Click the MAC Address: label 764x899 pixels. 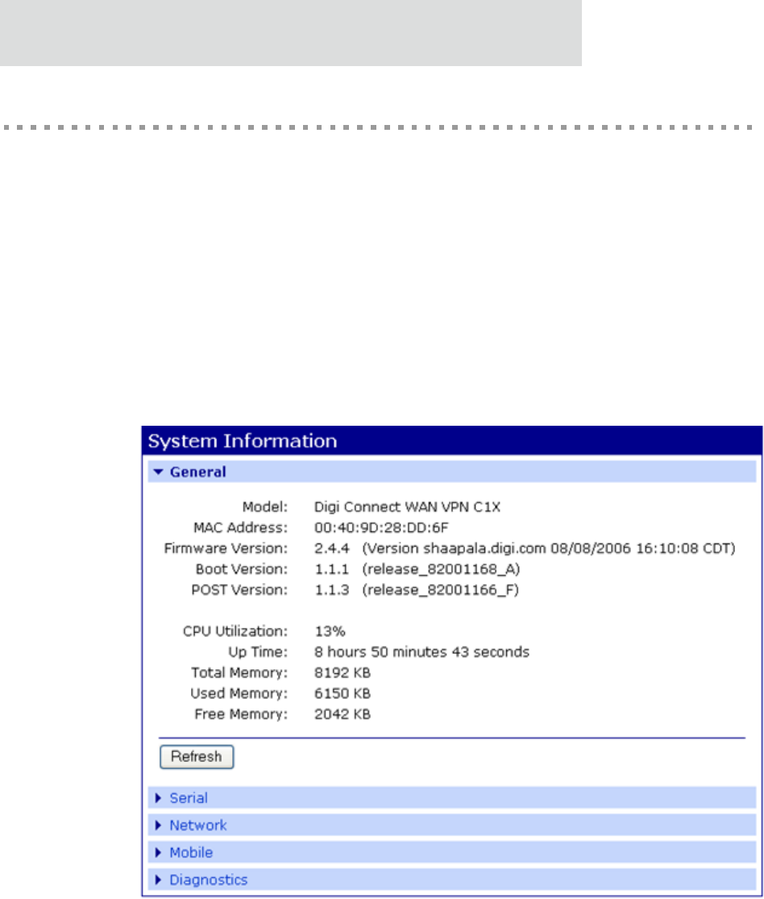click(241, 527)
